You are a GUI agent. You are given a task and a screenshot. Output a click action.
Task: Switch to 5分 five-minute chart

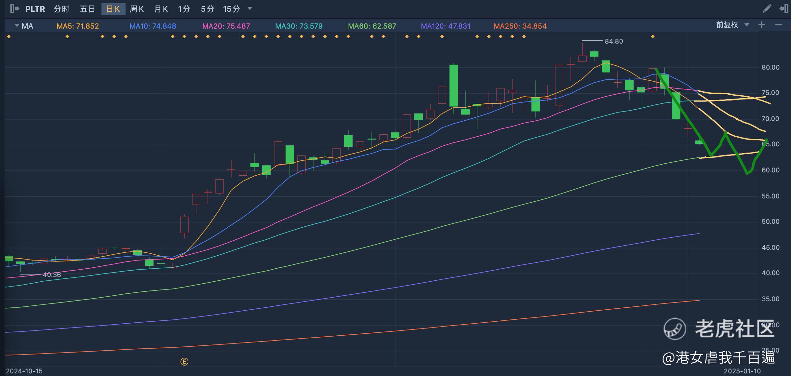pyautogui.click(x=208, y=9)
